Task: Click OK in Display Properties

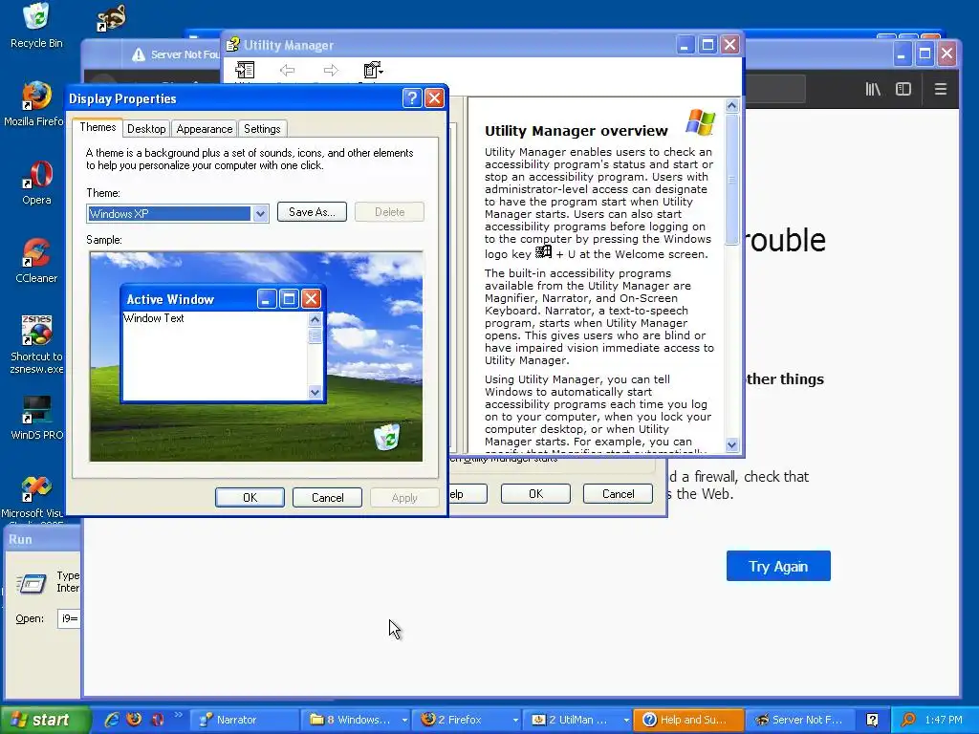Action: click(x=250, y=497)
